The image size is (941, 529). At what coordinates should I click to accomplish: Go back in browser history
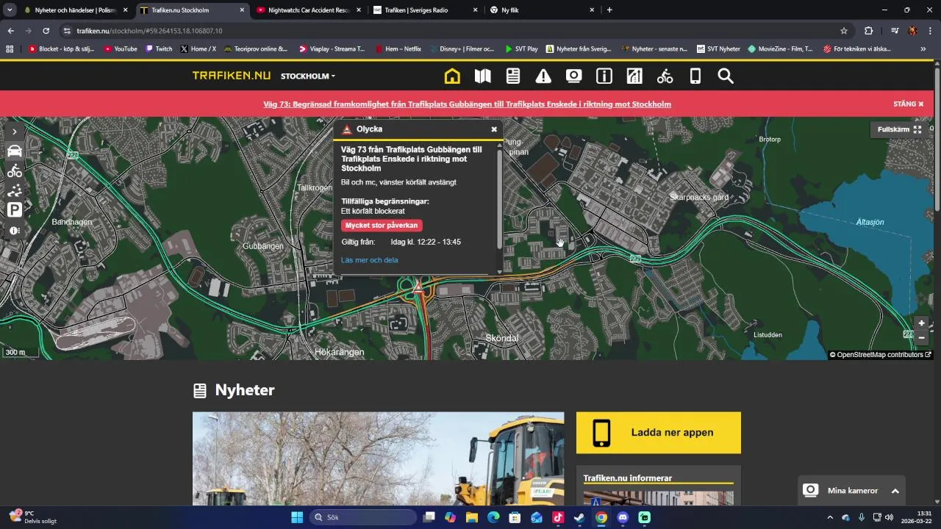click(x=10, y=31)
